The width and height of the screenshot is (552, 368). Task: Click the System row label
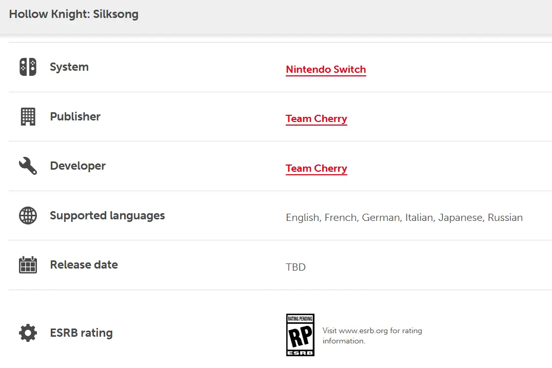(x=69, y=67)
